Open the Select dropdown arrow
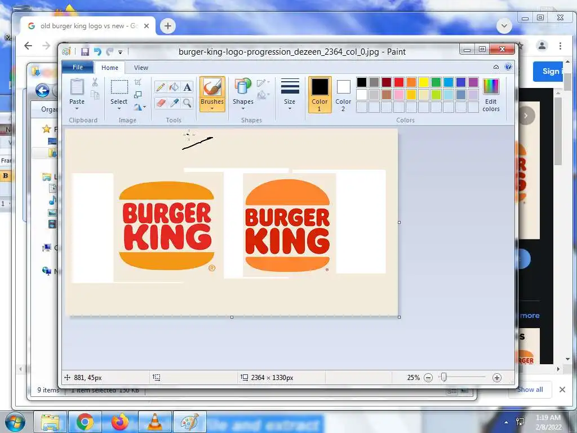The image size is (577, 433). coord(119,109)
